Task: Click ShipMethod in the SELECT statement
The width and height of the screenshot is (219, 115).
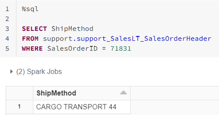Action: [72, 29]
